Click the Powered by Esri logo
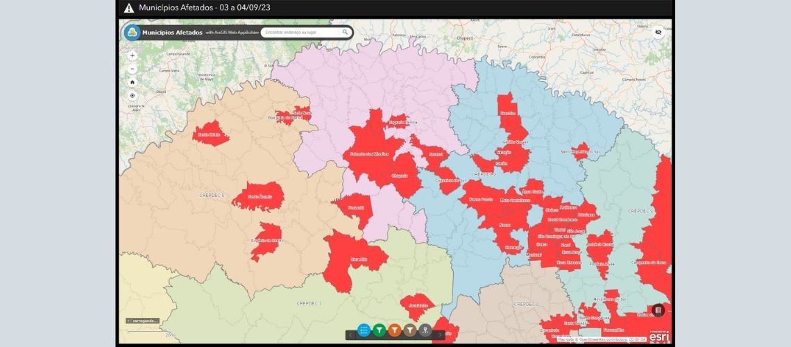791x347 pixels. 659,337
